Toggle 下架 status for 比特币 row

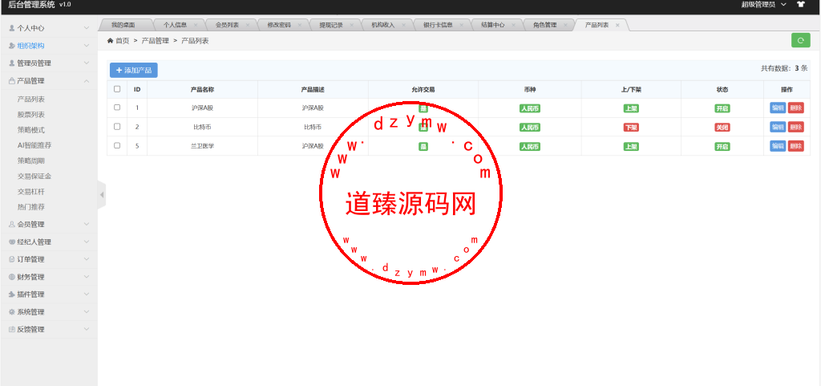click(631, 128)
